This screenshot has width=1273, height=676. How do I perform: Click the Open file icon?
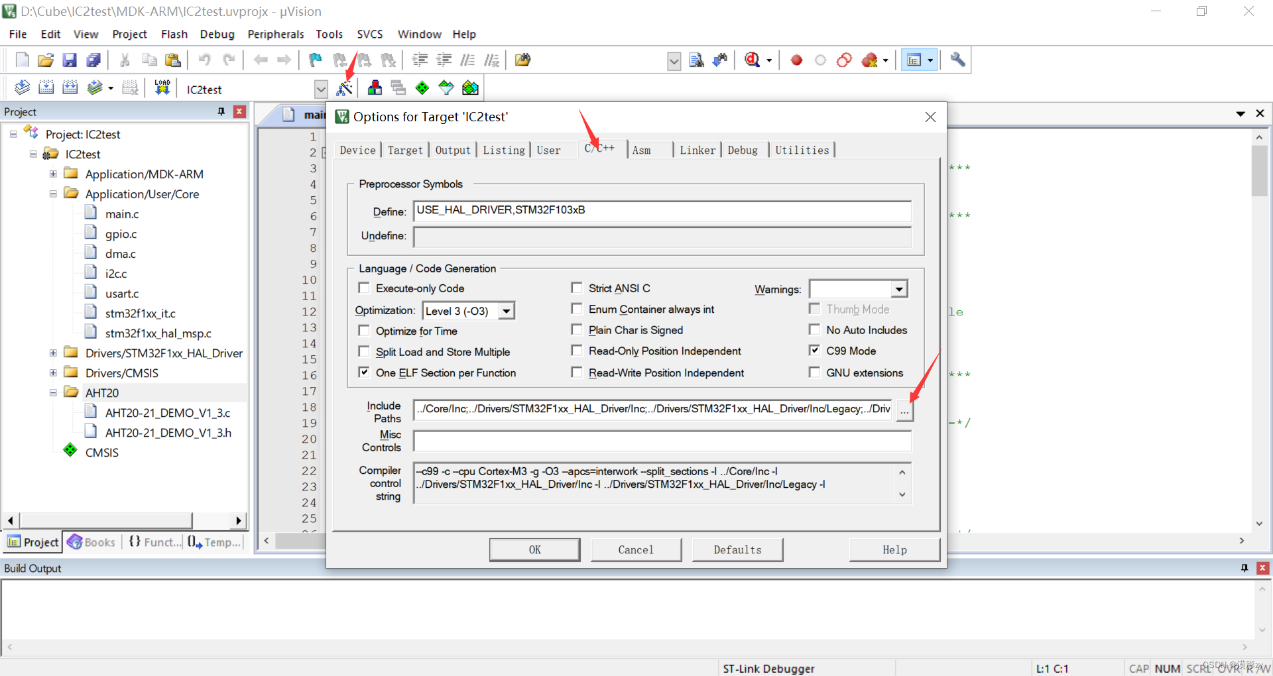click(46, 60)
